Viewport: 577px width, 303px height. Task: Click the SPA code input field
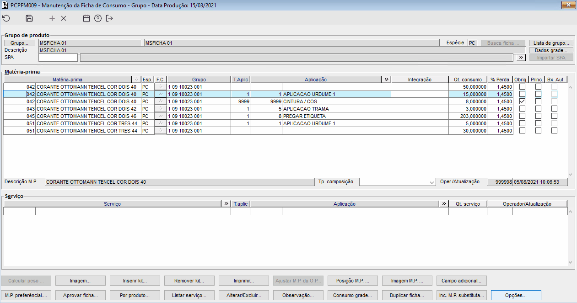point(58,58)
